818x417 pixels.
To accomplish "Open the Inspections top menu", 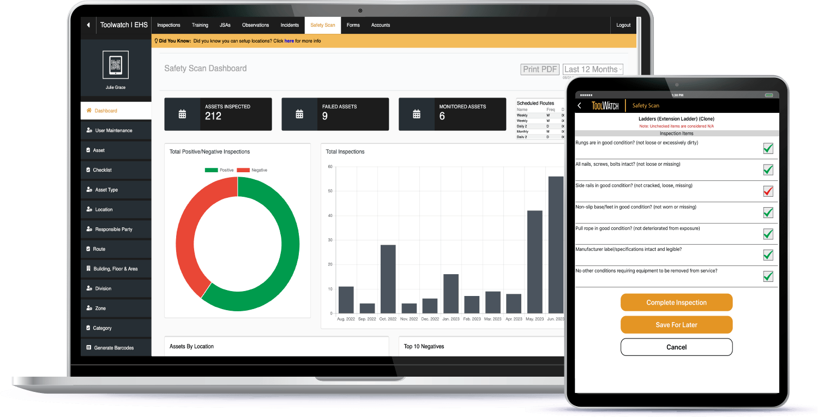I will tap(169, 25).
